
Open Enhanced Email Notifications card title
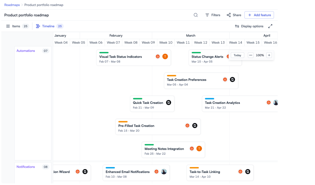tap(128, 172)
